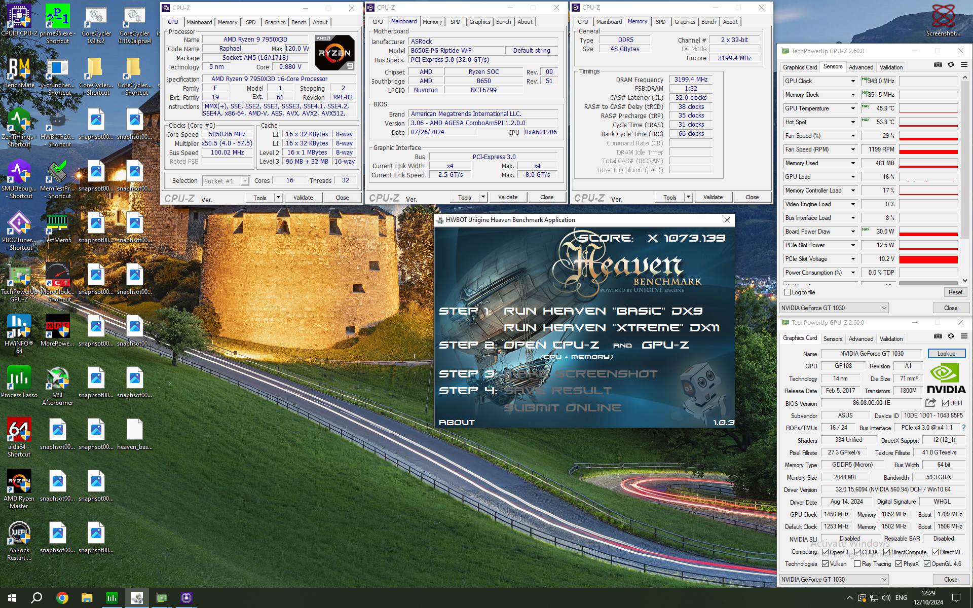The width and height of the screenshot is (973, 608).
Task: Launch y-cruncher shortcut icon
Action: pyautogui.click(x=57, y=77)
